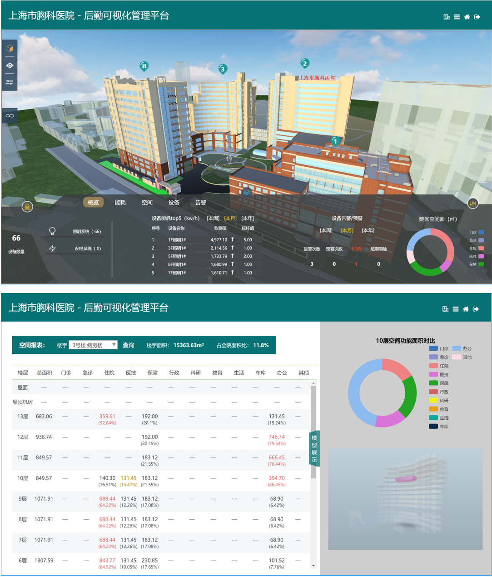Switch 设备能耗top5 to 本年 range
Image resolution: width=492 pixels, height=577 pixels.
tap(248, 219)
